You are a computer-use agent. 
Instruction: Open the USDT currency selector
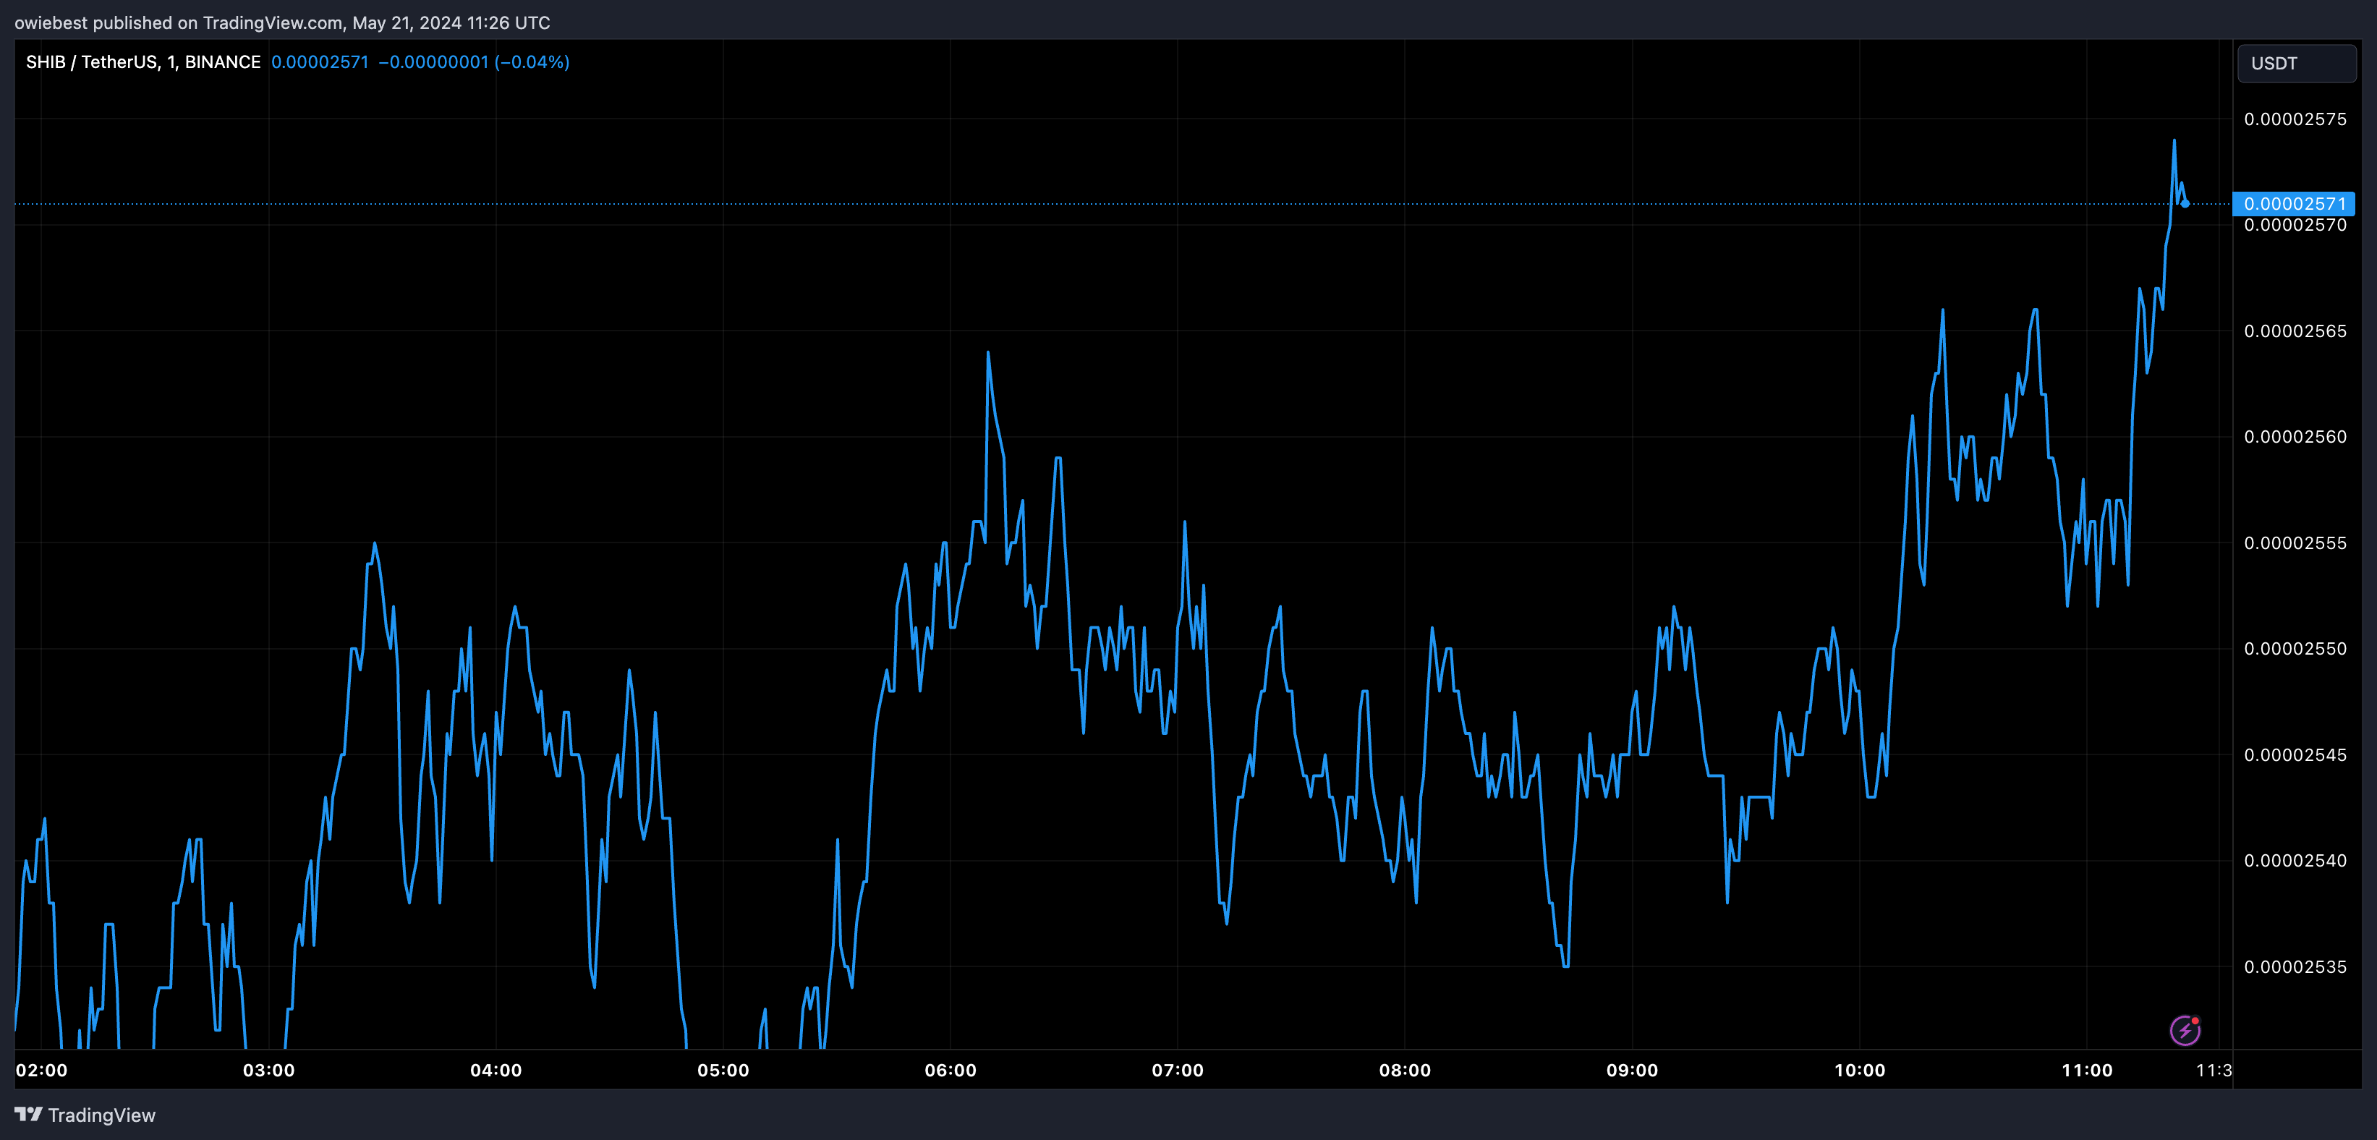[x=2296, y=64]
